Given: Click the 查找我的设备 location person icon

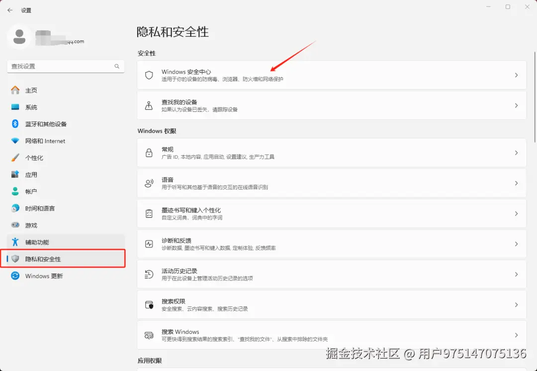Looking at the screenshot, I should pyautogui.click(x=149, y=105).
